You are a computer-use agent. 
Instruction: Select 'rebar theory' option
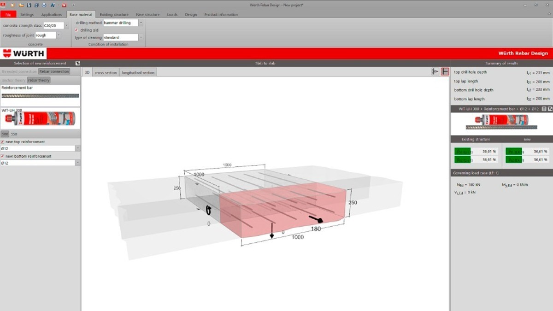39,80
